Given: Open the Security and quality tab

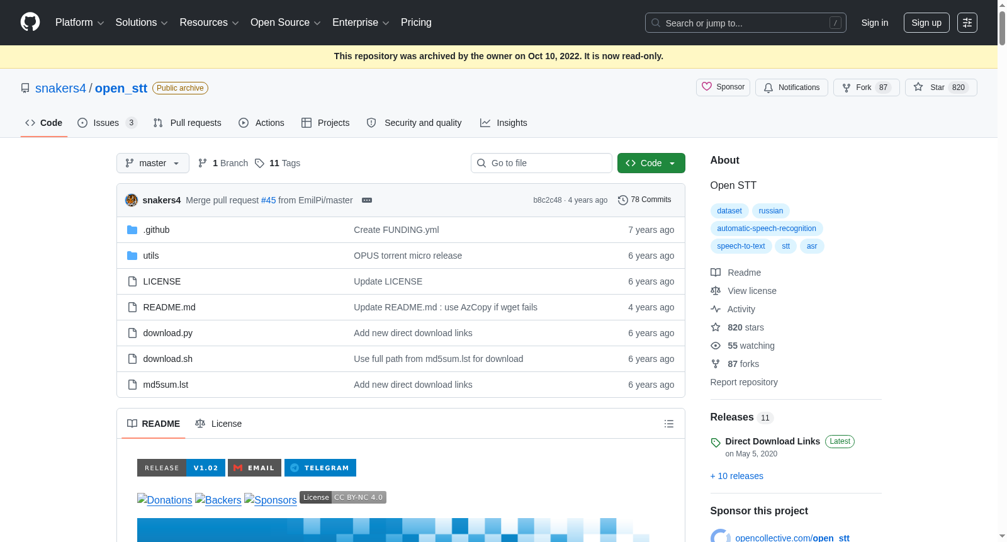Looking at the screenshot, I should (414, 123).
